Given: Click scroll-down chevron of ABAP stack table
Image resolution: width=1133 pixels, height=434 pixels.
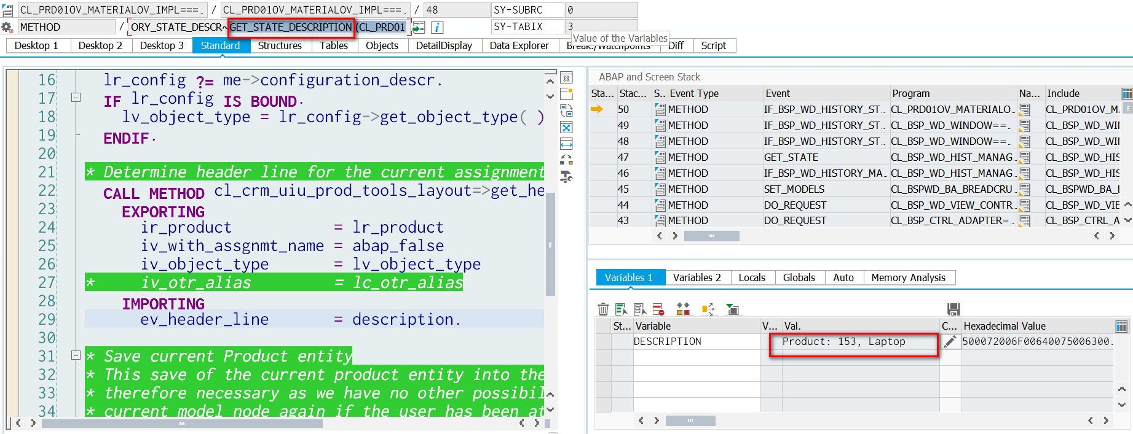Looking at the screenshot, I should (1127, 220).
